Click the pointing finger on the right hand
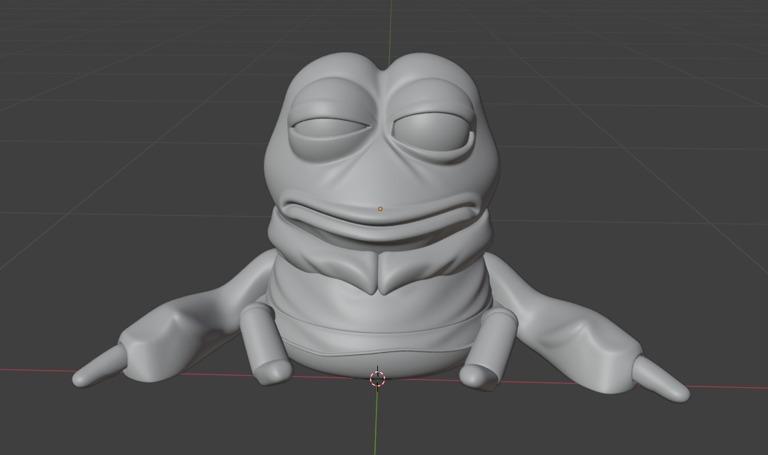The height and width of the screenshot is (455, 768). 661,379
